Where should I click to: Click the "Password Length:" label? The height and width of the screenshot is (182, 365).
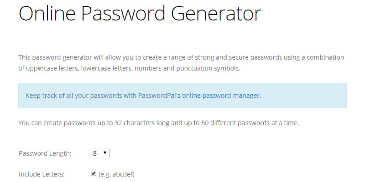pyautogui.click(x=45, y=153)
